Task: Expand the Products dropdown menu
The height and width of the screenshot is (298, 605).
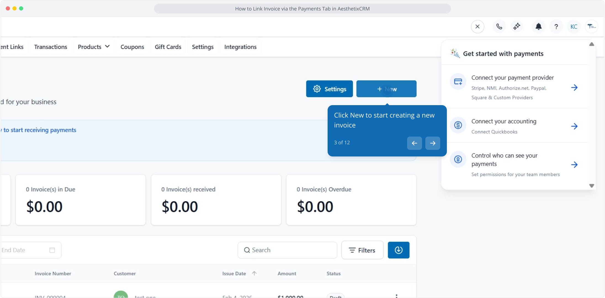Action: click(94, 47)
